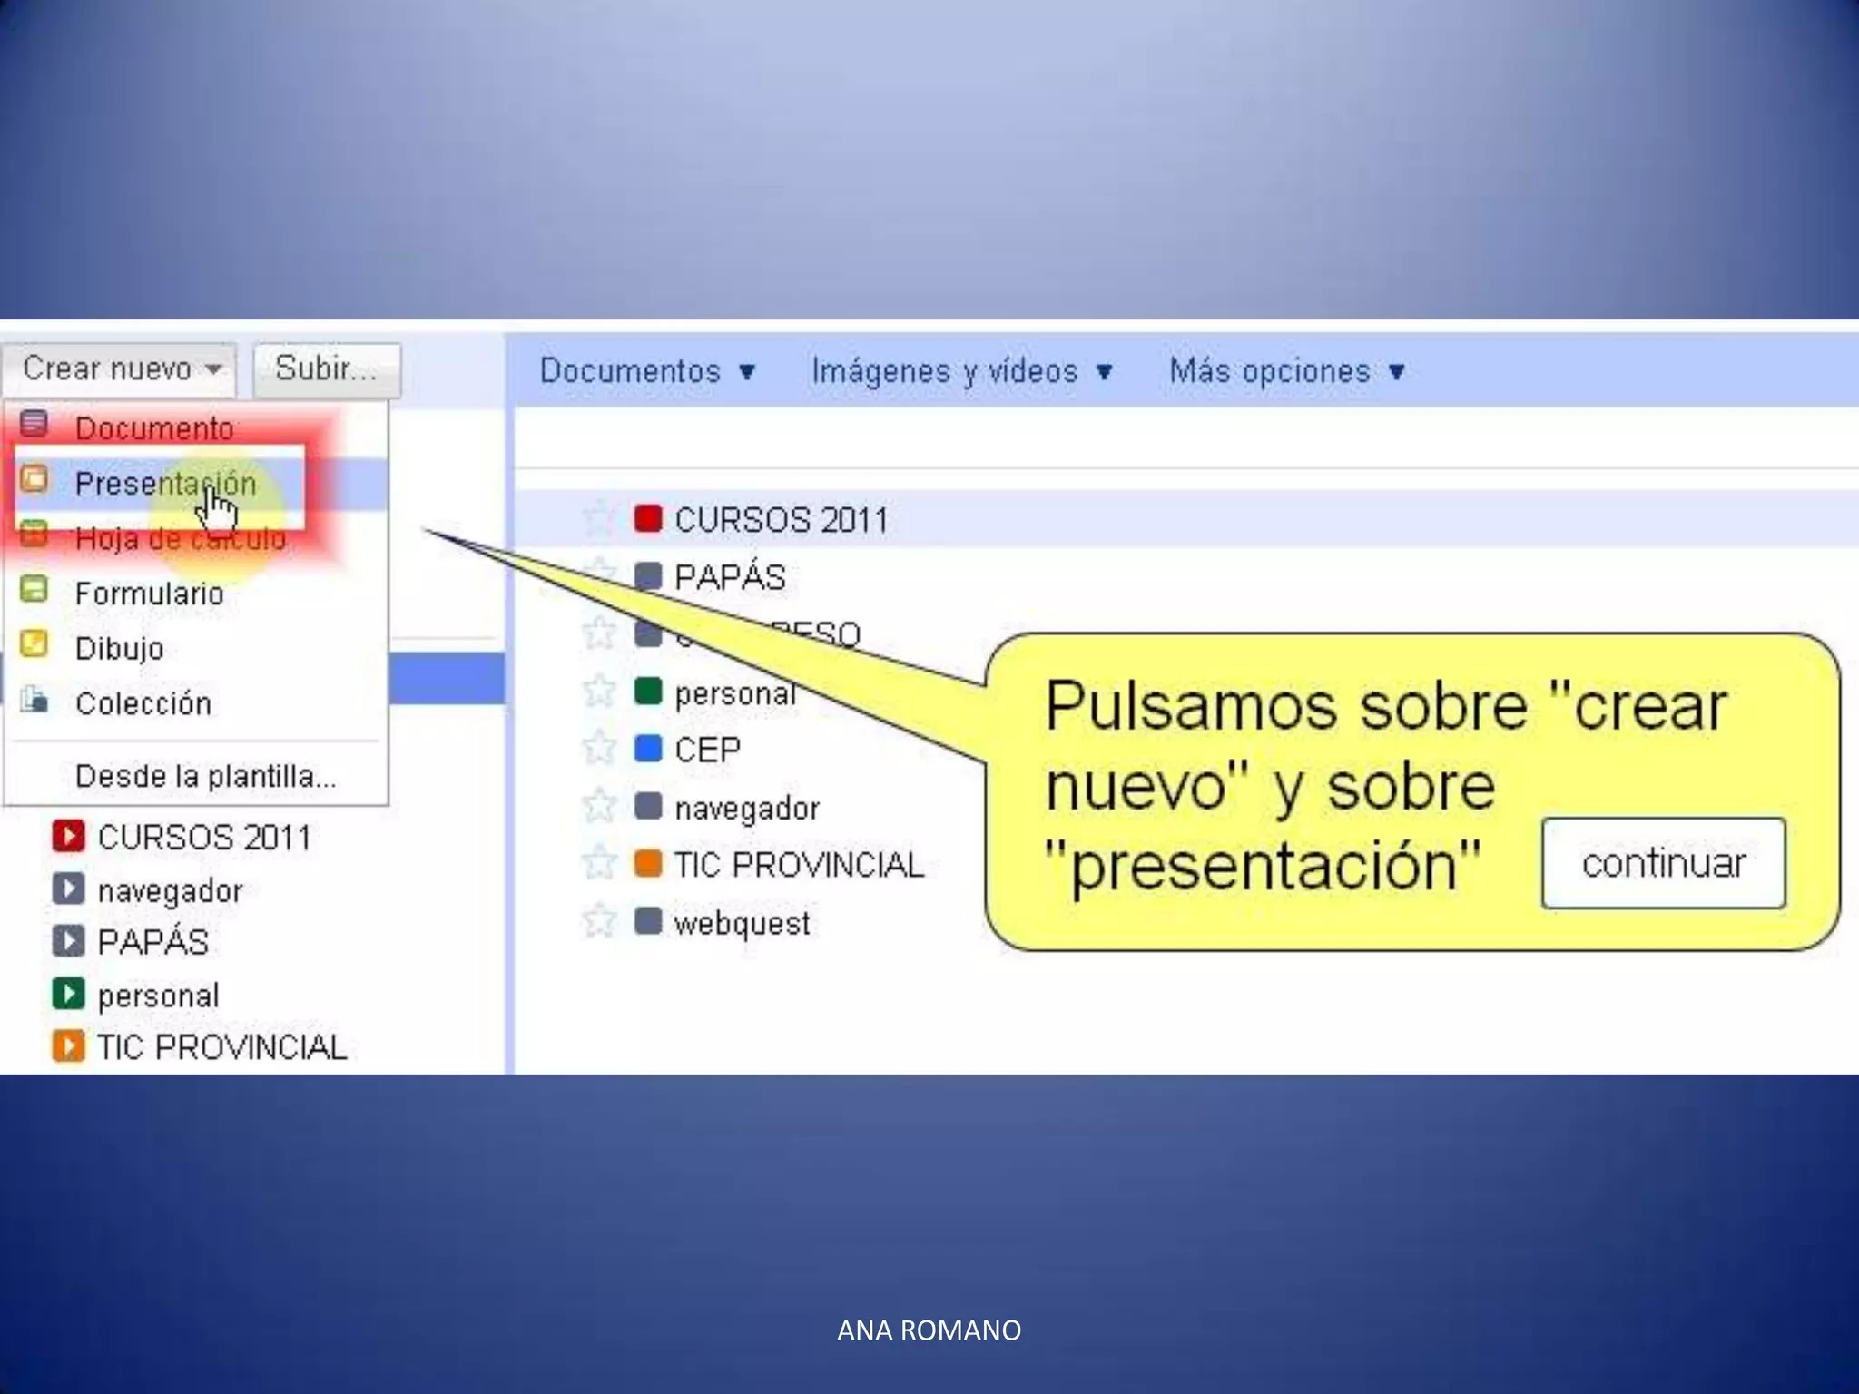Click the Subir button
The width and height of the screenshot is (1859, 1394).
pos(326,369)
